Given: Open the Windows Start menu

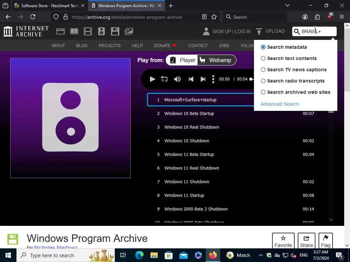Looking at the screenshot, I should [x=8, y=255].
